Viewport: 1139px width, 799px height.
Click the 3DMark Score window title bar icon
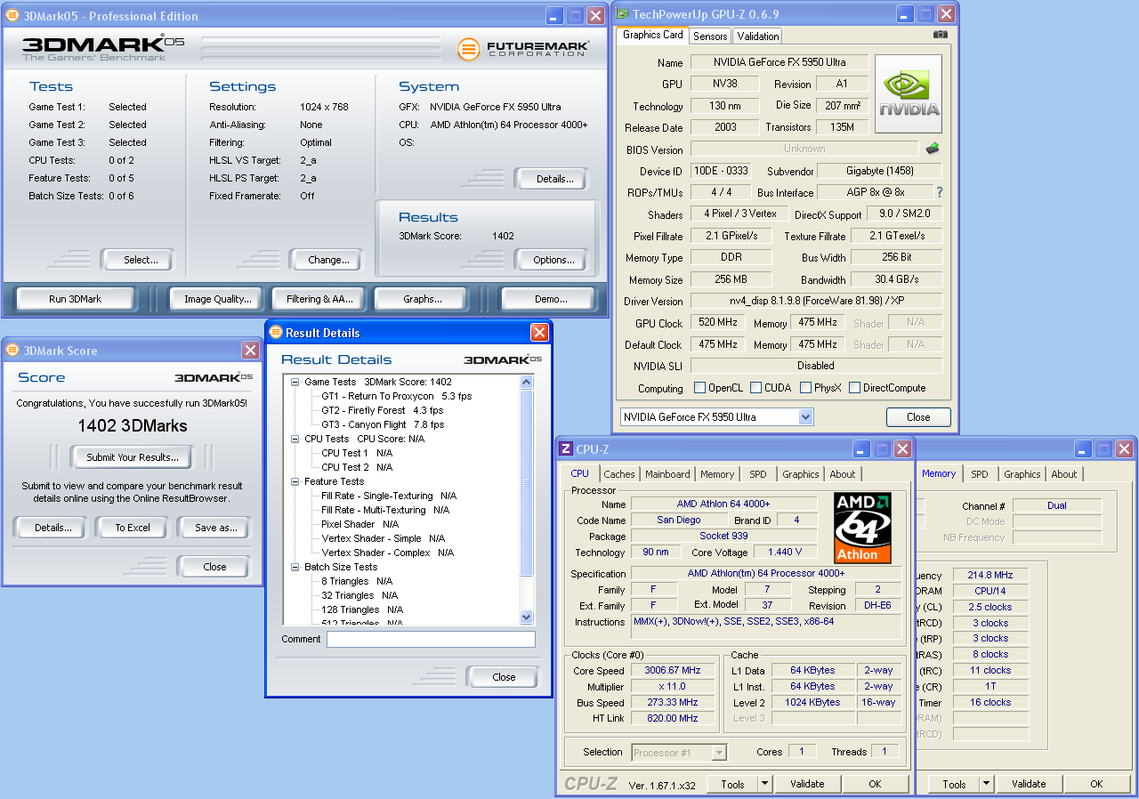click(12, 351)
